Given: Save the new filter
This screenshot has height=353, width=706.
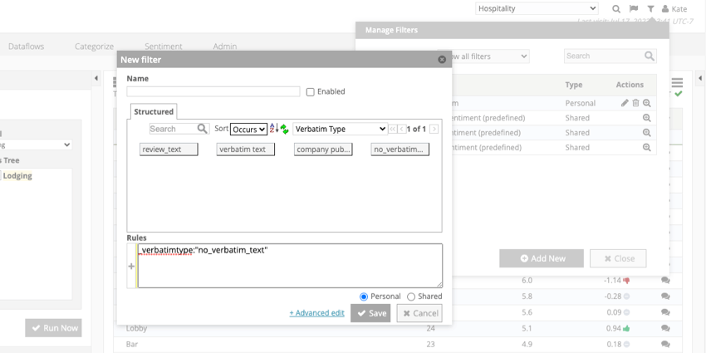Looking at the screenshot, I should point(370,313).
